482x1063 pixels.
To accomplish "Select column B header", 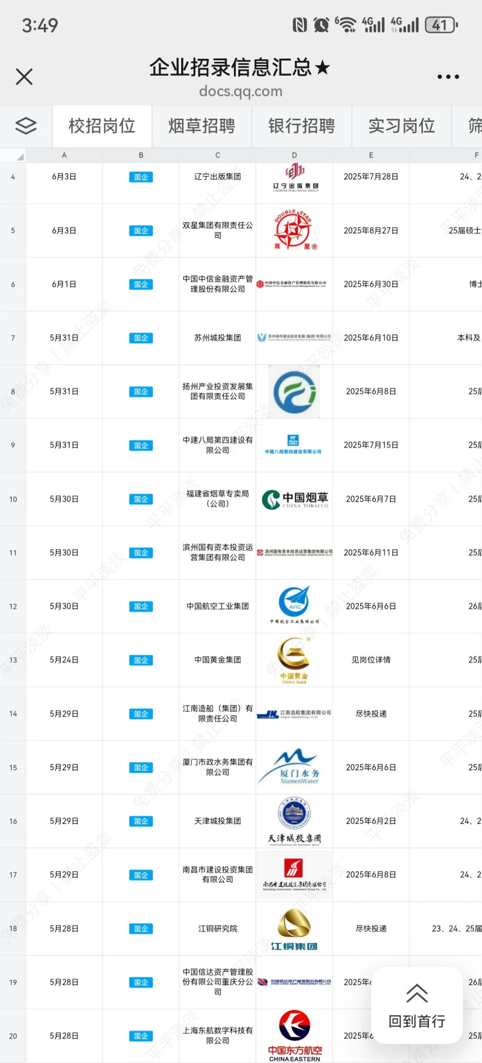I will pos(141,155).
